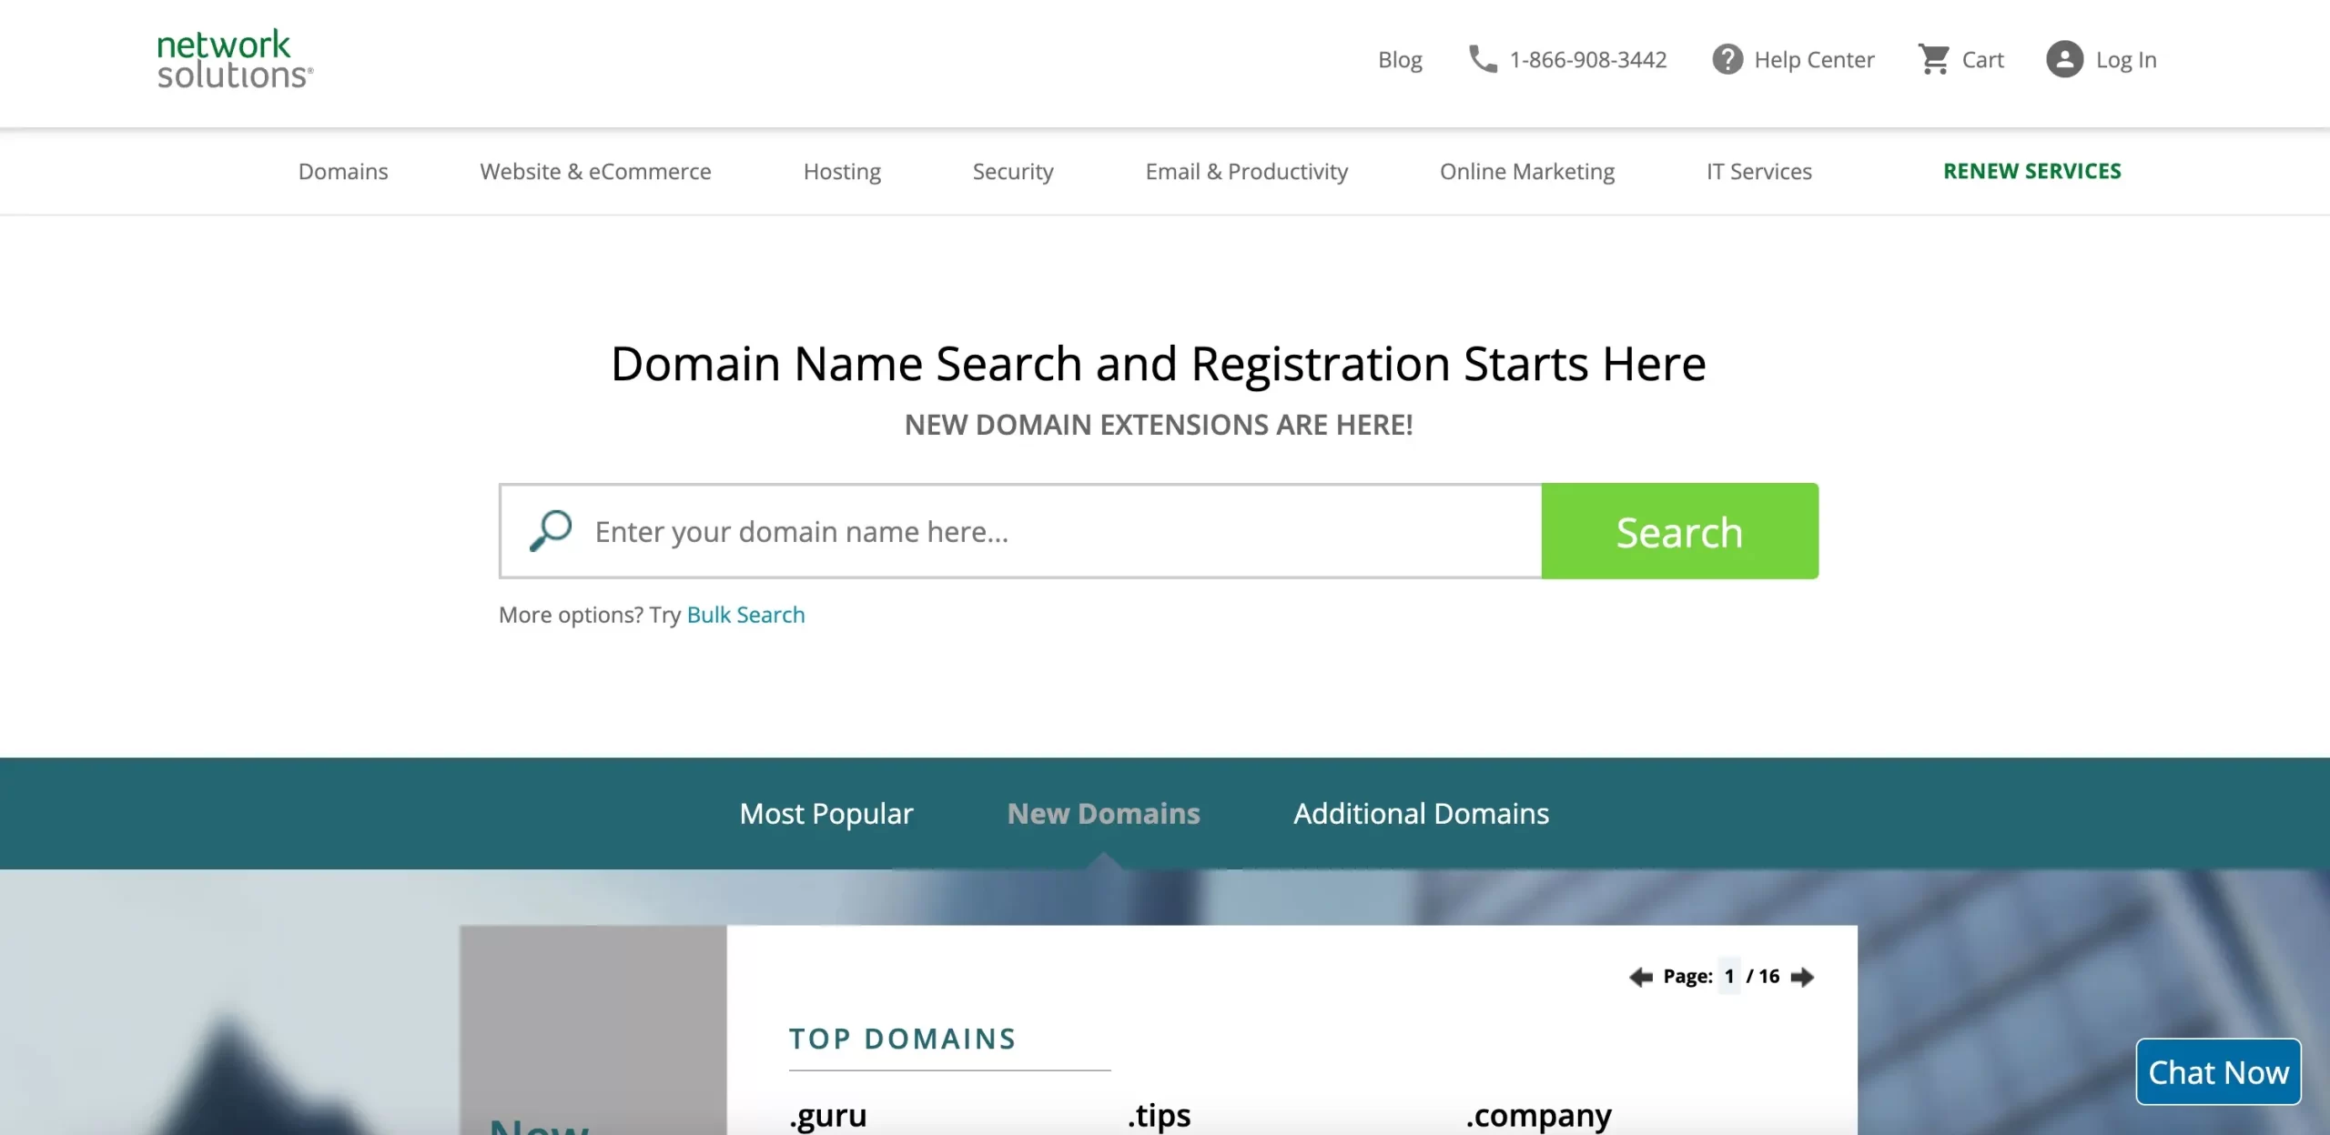Viewport: 2330px width, 1135px height.
Task: Open the Domains navigation menu
Action: (x=343, y=171)
